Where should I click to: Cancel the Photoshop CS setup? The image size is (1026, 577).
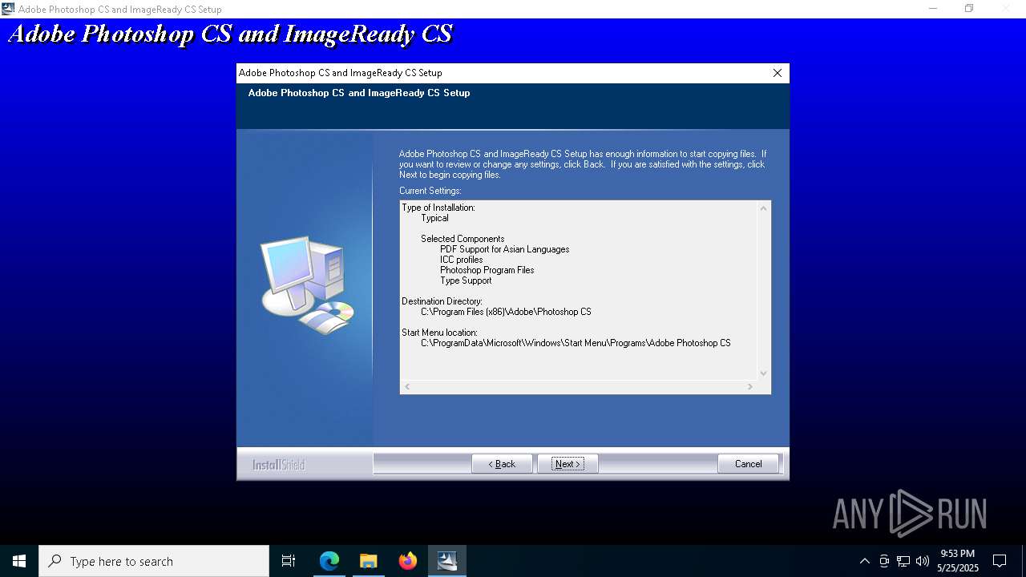(748, 464)
